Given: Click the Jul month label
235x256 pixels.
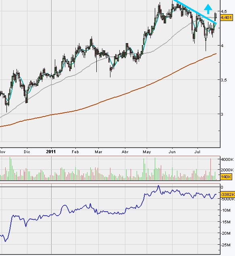Looking at the screenshot, I should 198,152.
